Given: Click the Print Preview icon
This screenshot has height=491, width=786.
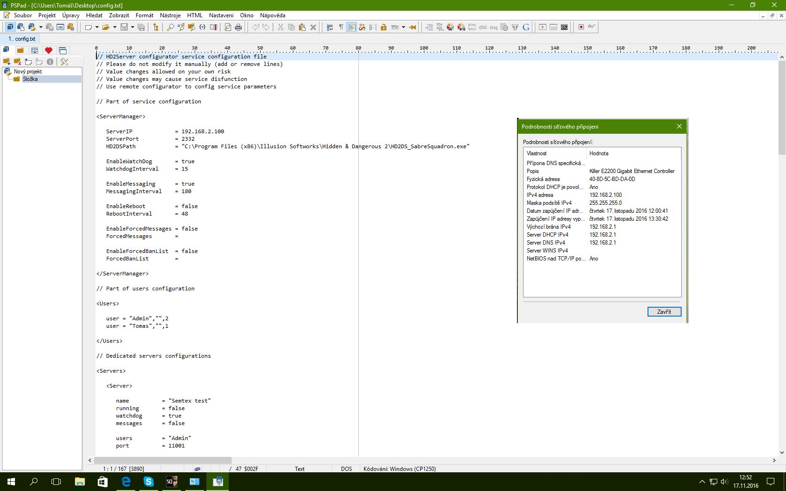Looking at the screenshot, I should pos(228,27).
